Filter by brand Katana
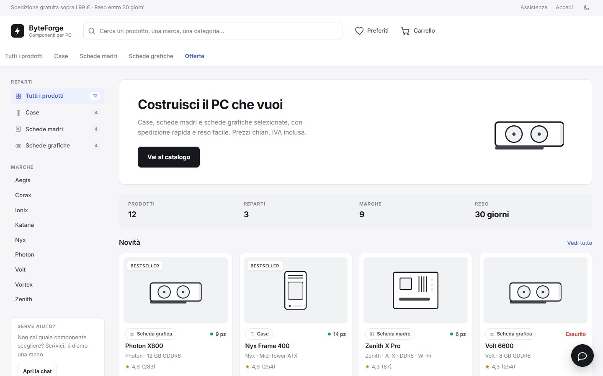This screenshot has height=376, width=603. click(24, 225)
